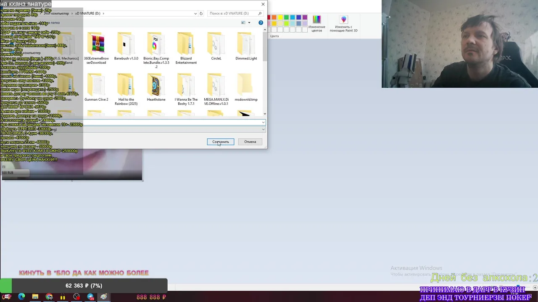Open the Banebush v1.3.0 folder
538x302 pixels.
tap(126, 47)
